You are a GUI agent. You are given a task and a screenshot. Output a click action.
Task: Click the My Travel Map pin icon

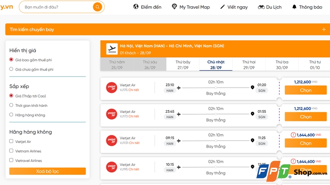tap(174, 7)
